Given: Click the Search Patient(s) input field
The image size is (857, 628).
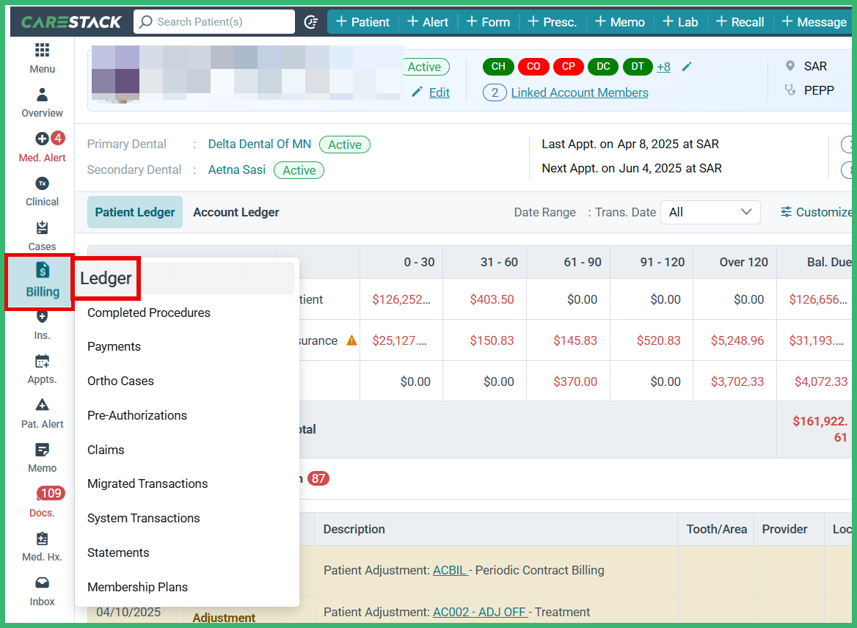Looking at the screenshot, I should tap(214, 21).
